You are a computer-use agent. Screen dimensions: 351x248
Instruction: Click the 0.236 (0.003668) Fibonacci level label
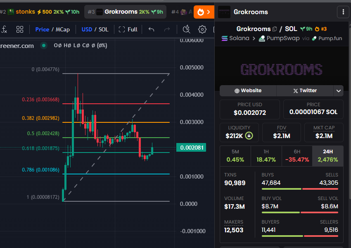40,100
